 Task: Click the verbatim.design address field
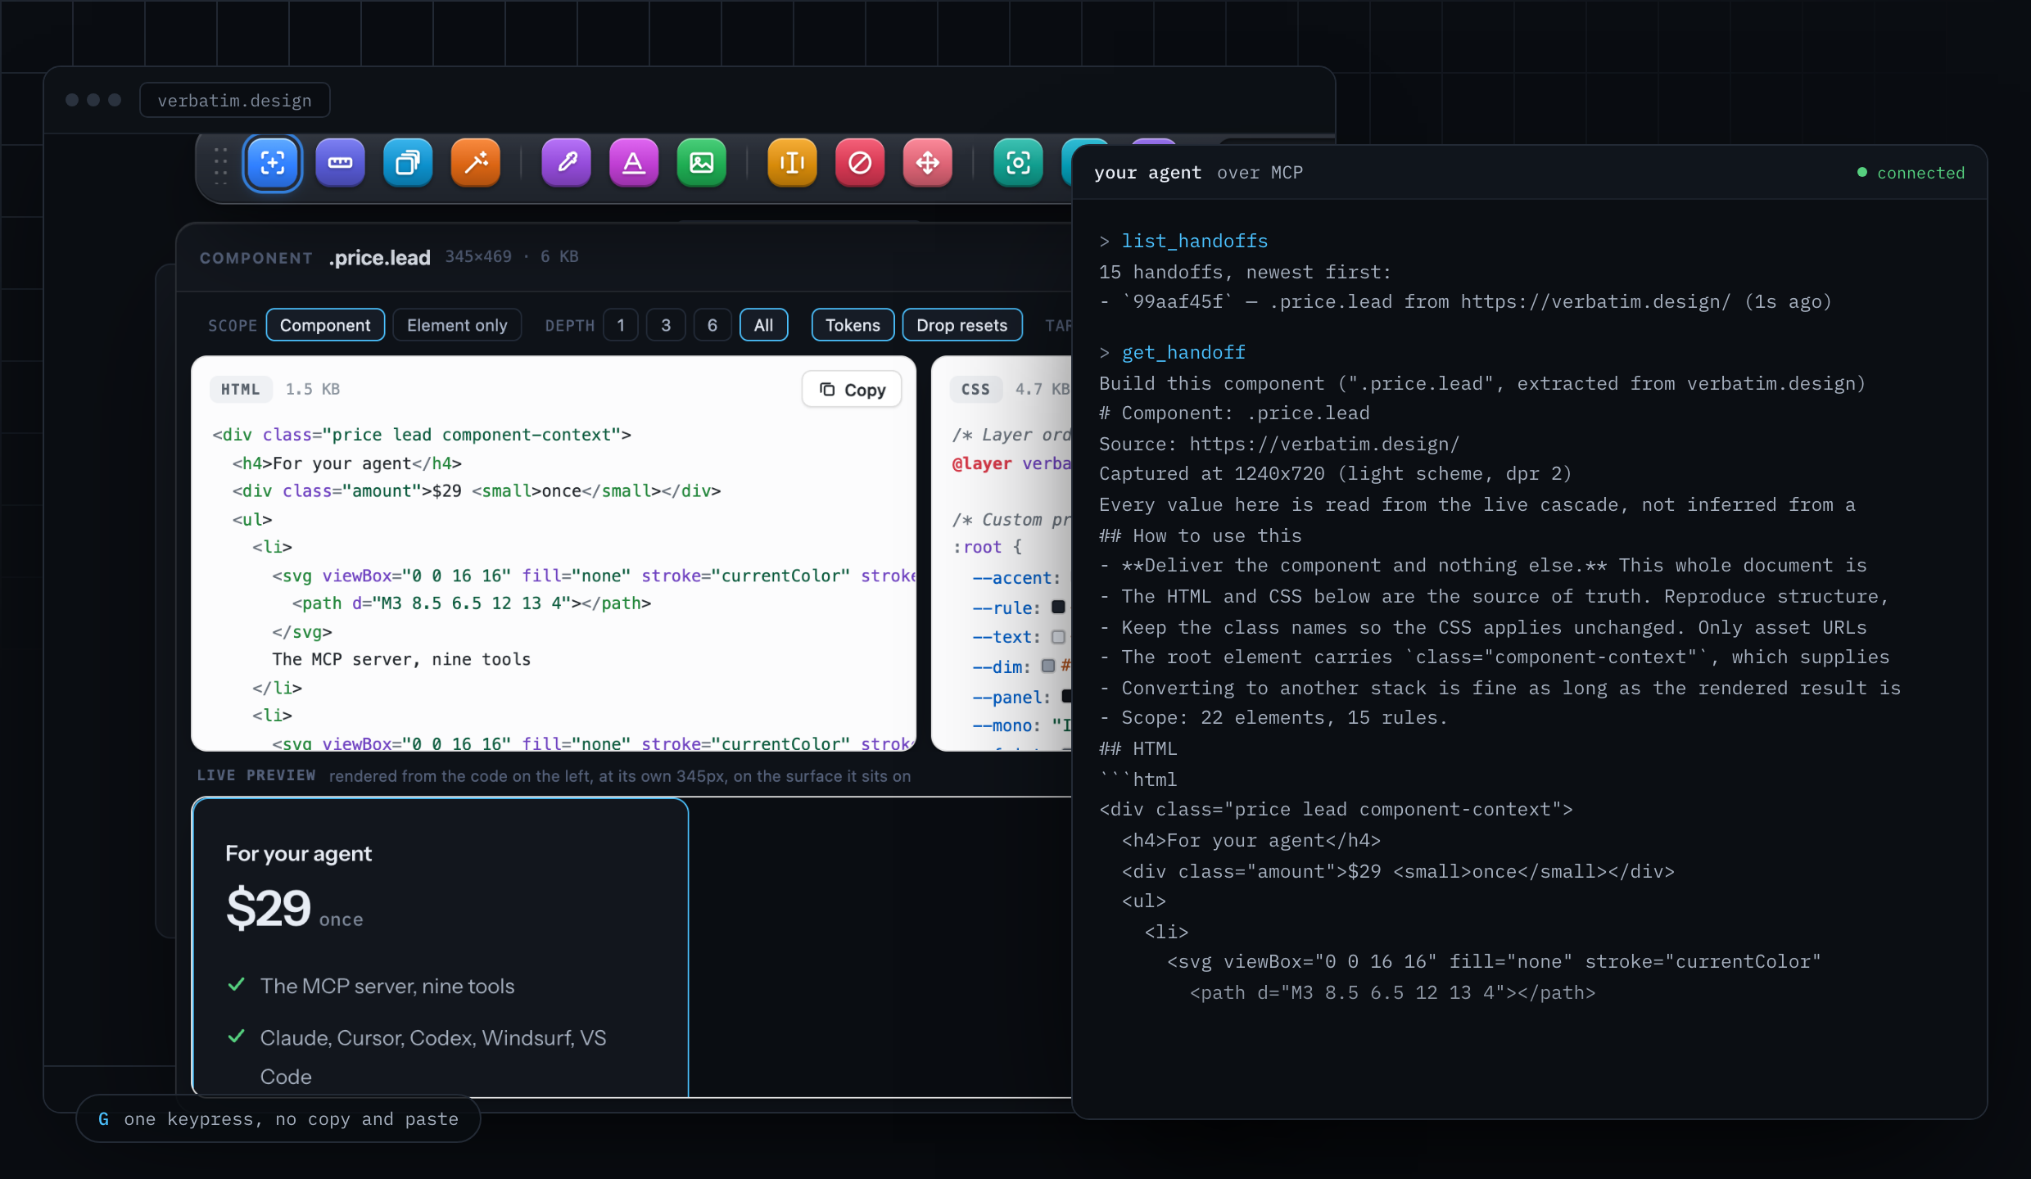point(235,100)
